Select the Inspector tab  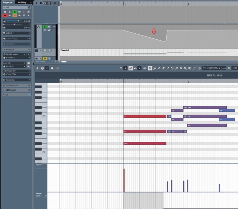coord(7,2)
